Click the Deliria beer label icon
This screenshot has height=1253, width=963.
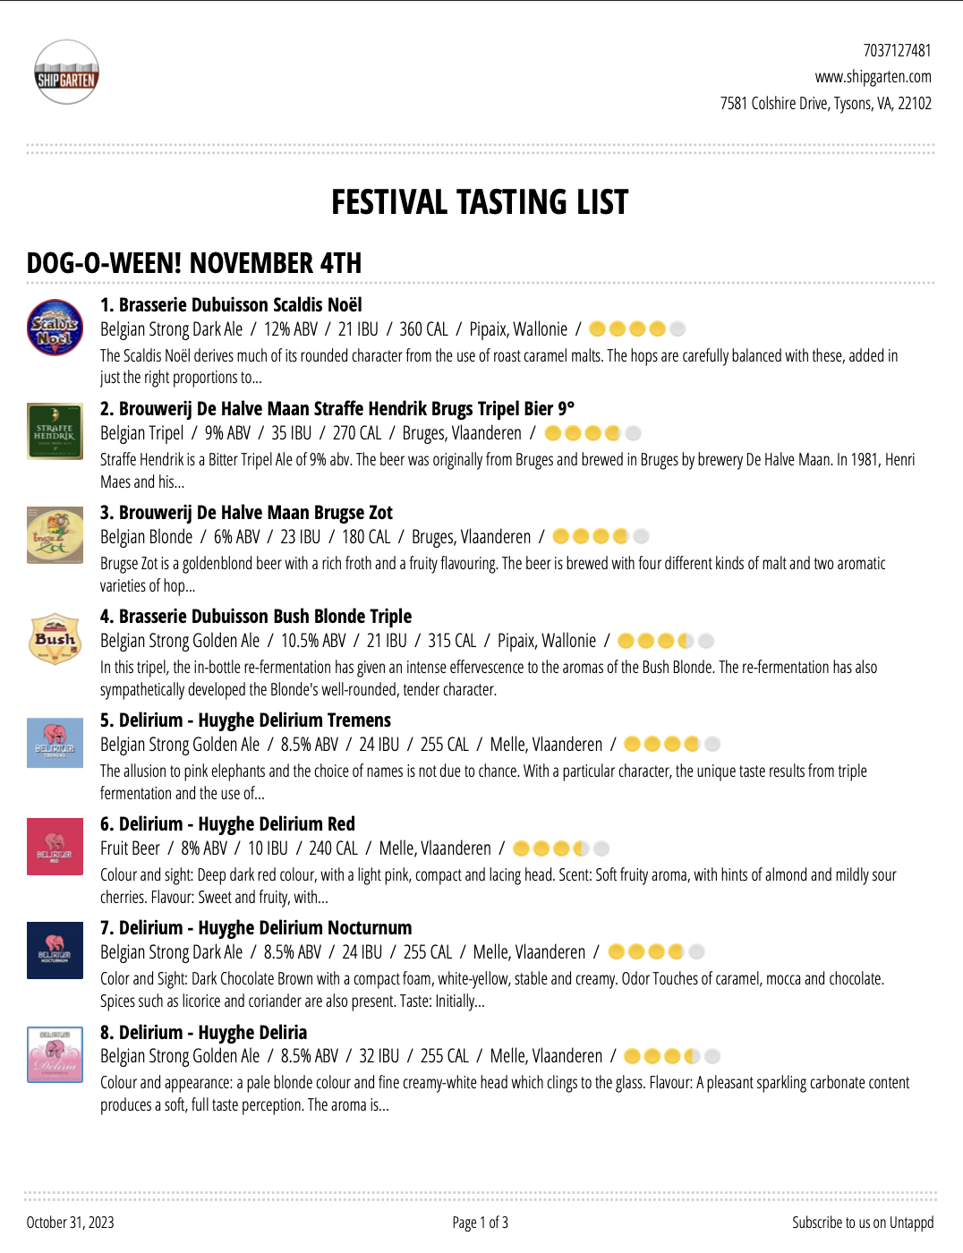click(x=55, y=1054)
